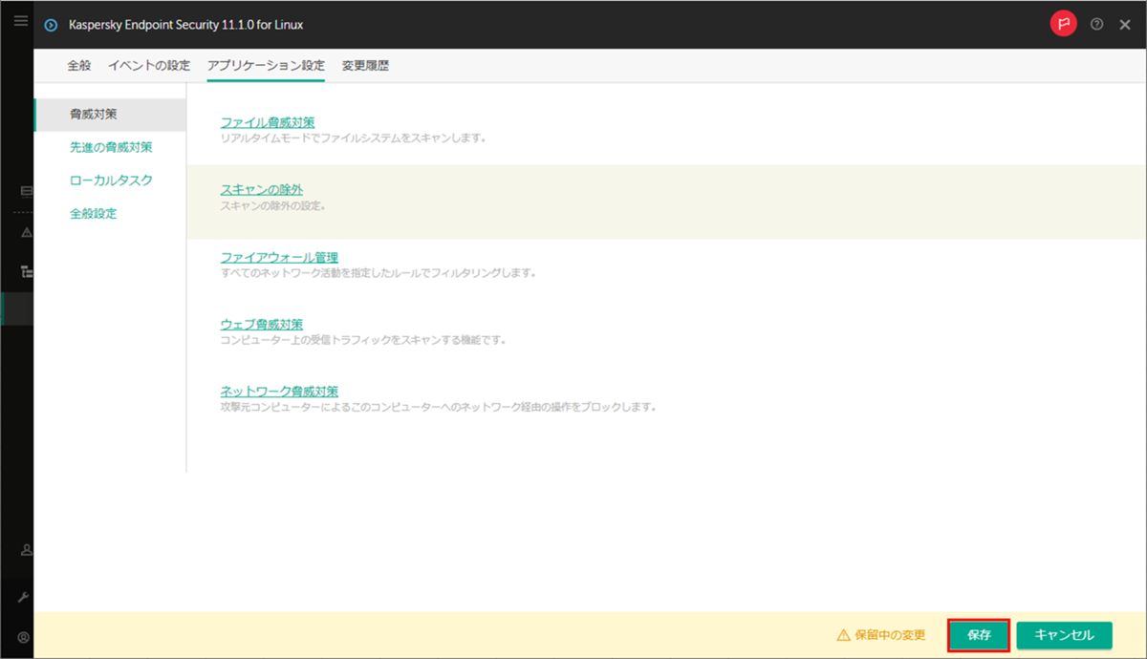Click the red flag notifications icon

[1064, 23]
